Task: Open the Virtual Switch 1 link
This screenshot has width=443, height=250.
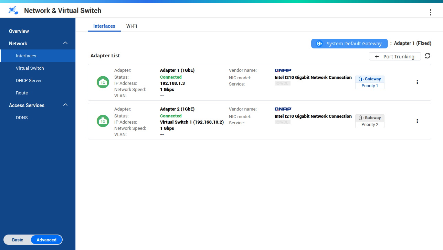Action: point(176,122)
